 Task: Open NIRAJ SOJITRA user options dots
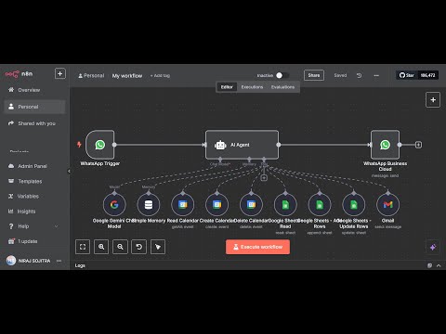coord(59,261)
